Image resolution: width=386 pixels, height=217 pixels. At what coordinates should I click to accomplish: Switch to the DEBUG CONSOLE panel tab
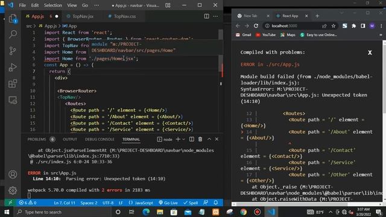pyautogui.click(x=100, y=139)
